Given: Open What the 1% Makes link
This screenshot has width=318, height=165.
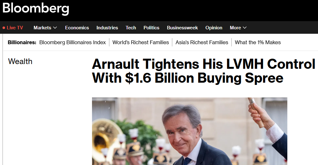Looking at the screenshot, I should 258,42.
